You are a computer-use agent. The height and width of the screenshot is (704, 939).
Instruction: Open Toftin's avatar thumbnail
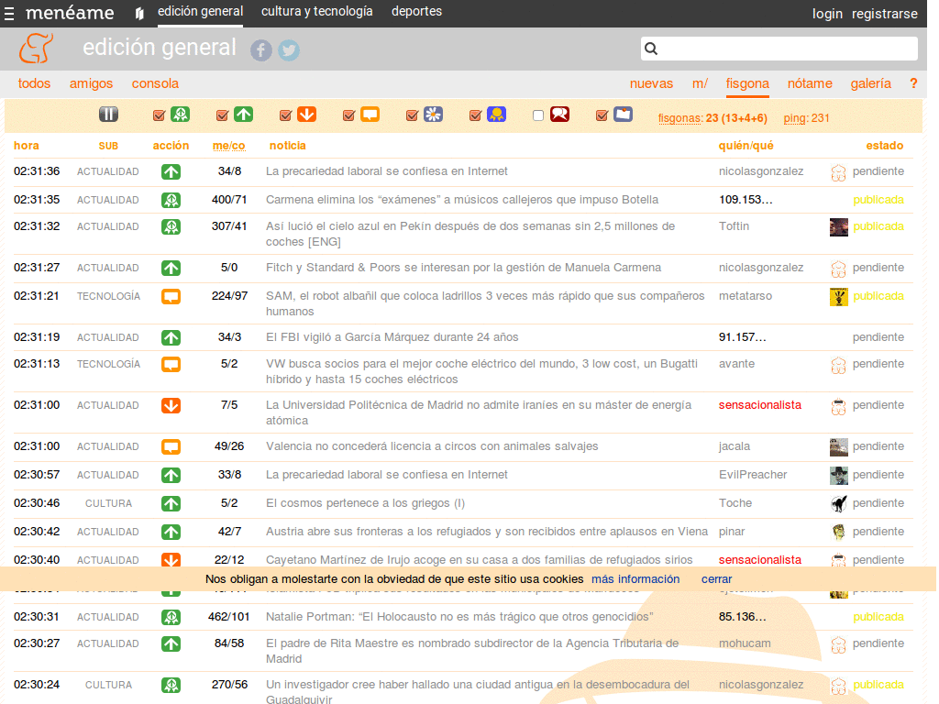(838, 226)
